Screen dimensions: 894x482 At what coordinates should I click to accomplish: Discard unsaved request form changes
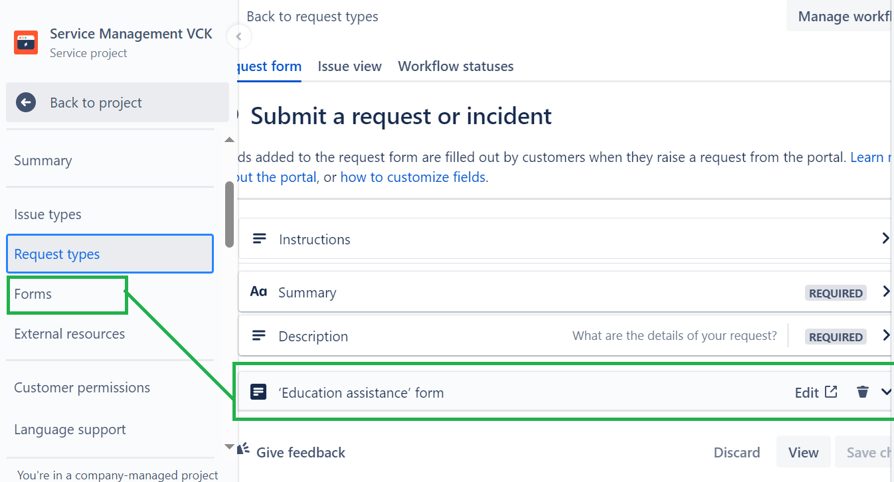click(x=737, y=451)
